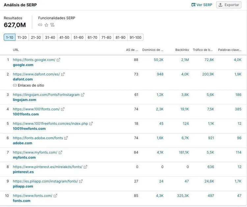Viewport: 247px width, 207px height.
Task: Open the fonts.com domain link
Action: (x=22, y=201)
